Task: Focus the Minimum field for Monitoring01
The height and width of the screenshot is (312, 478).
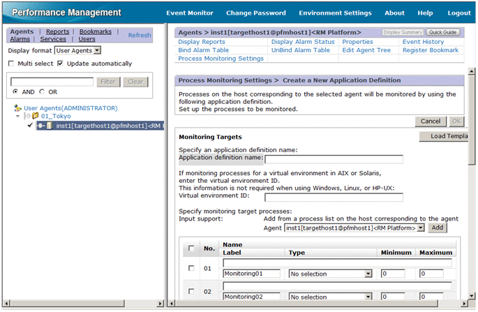Action: click(x=393, y=274)
